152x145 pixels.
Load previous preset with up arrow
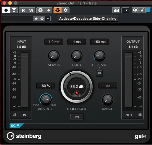[x=36, y=19]
